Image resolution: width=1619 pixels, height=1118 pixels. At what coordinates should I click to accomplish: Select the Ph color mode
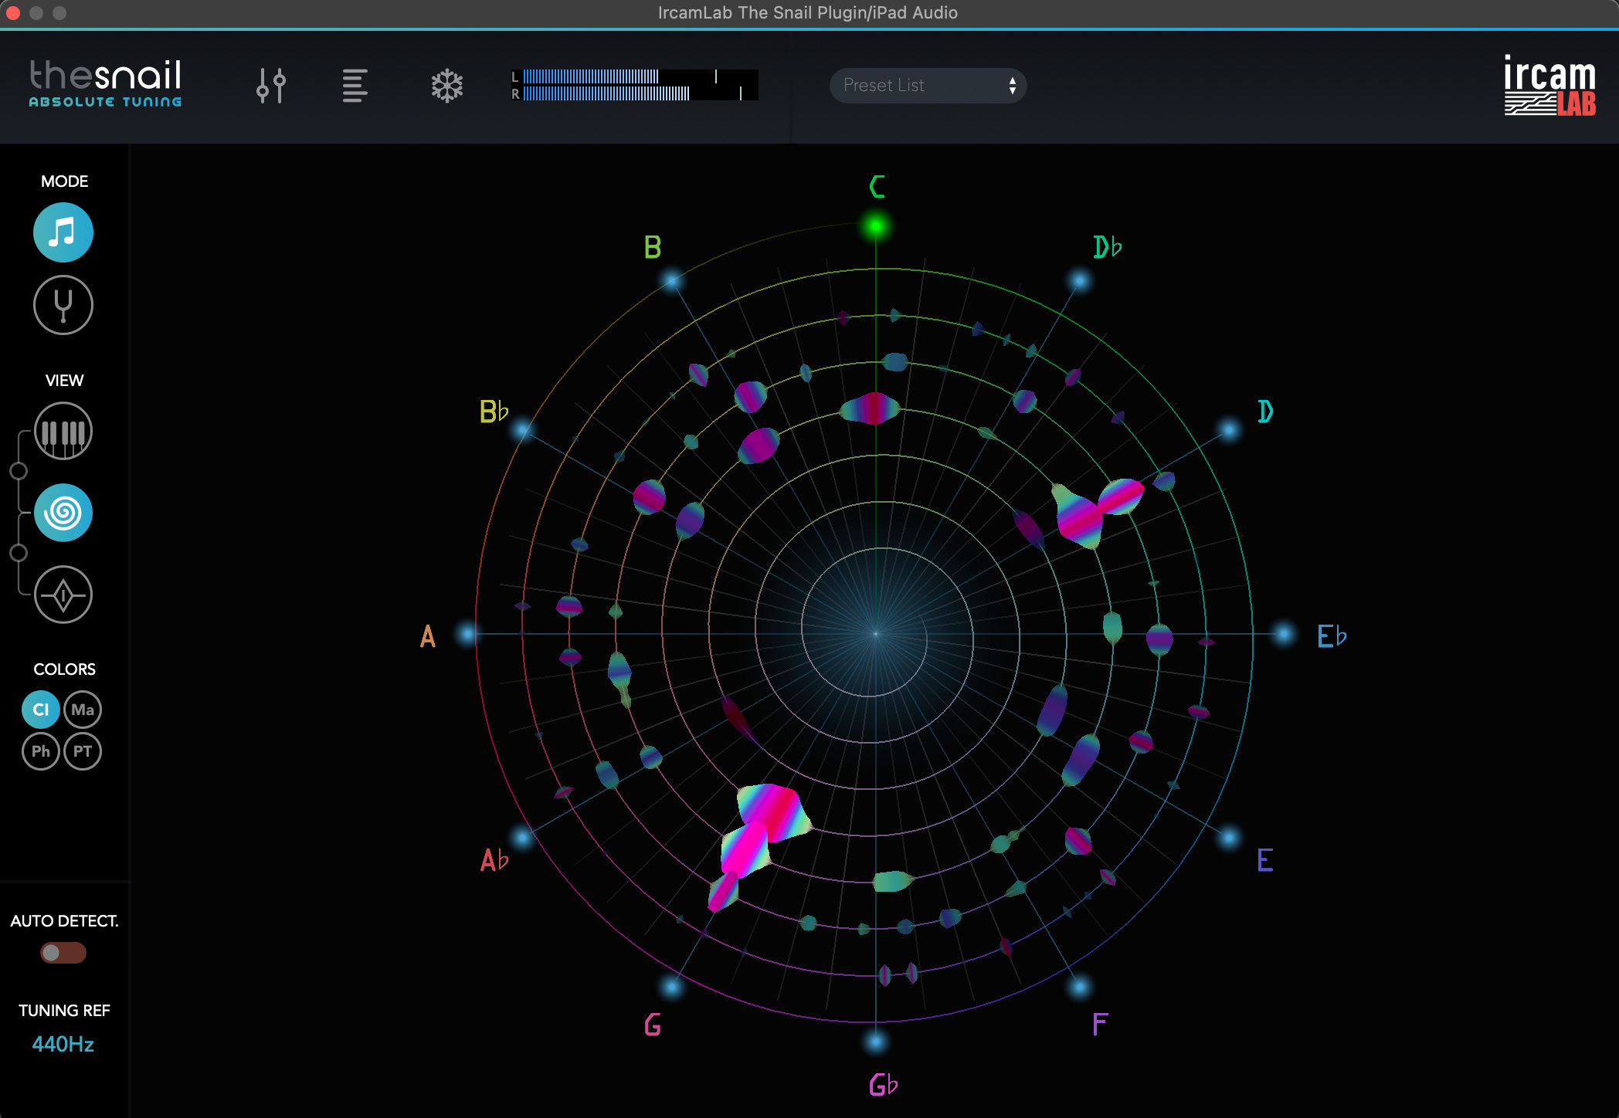pos(41,751)
